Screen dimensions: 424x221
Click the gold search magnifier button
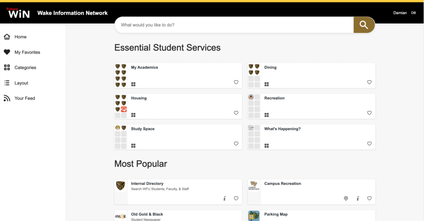point(364,25)
